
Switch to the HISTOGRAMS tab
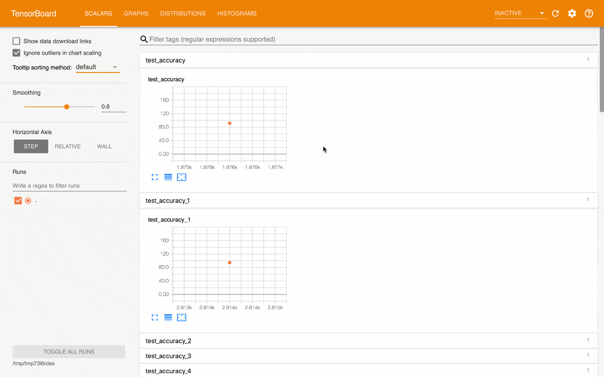click(x=237, y=14)
